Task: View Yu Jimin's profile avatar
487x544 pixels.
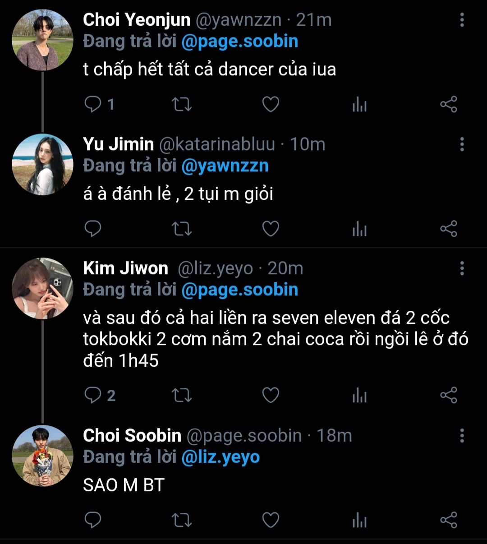Action: pos(42,164)
